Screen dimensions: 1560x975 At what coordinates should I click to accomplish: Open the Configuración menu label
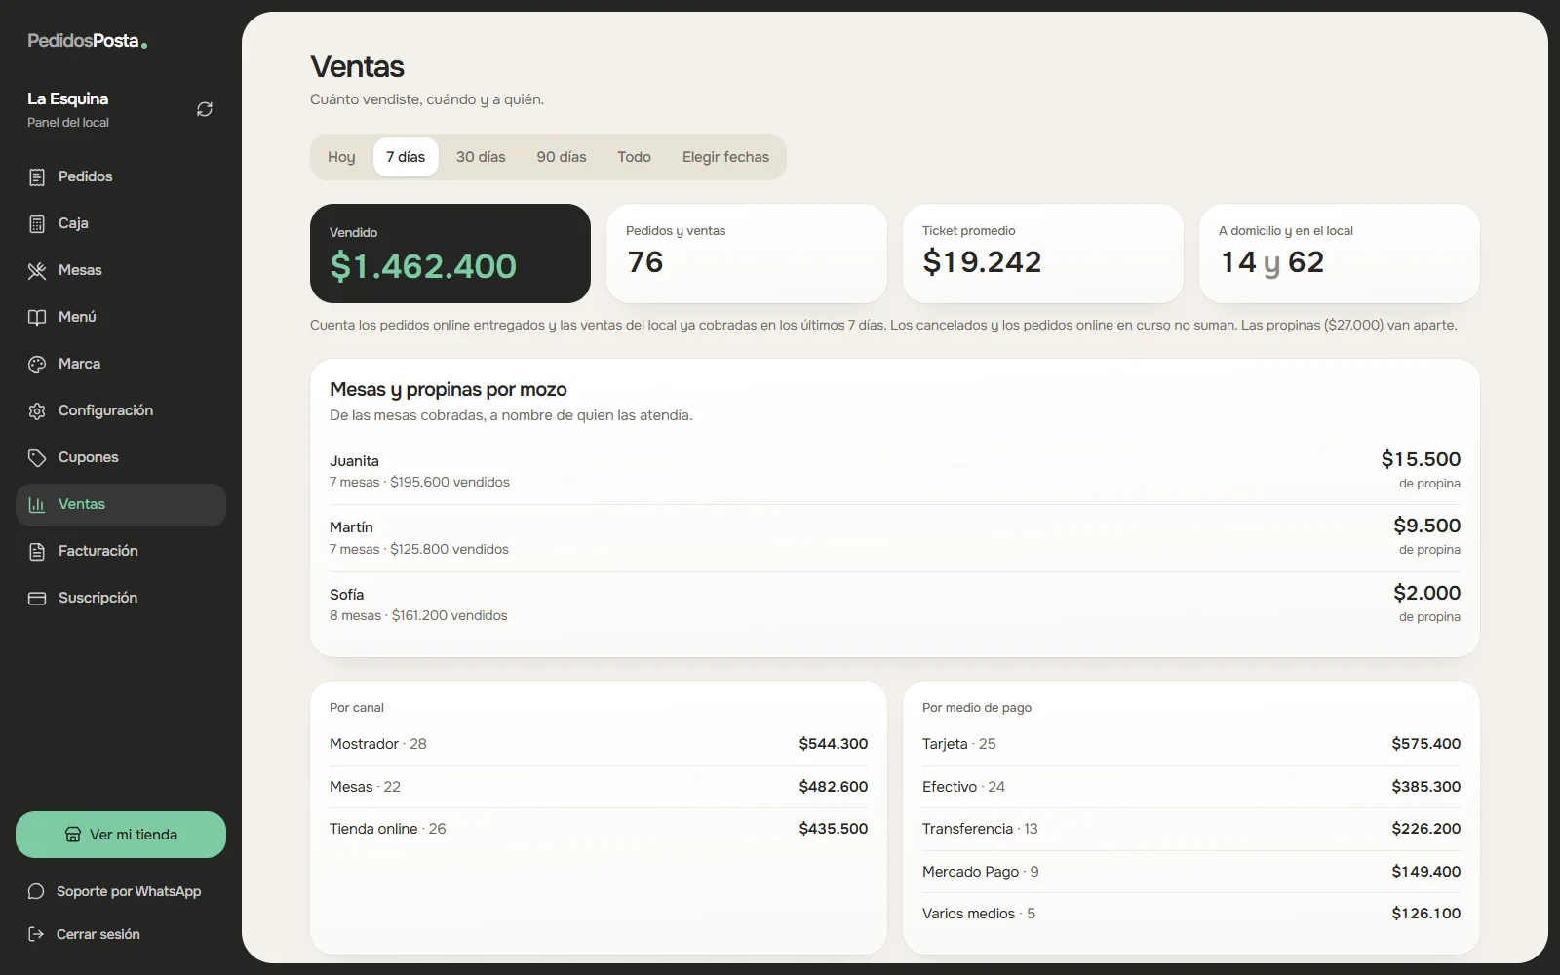coord(105,410)
